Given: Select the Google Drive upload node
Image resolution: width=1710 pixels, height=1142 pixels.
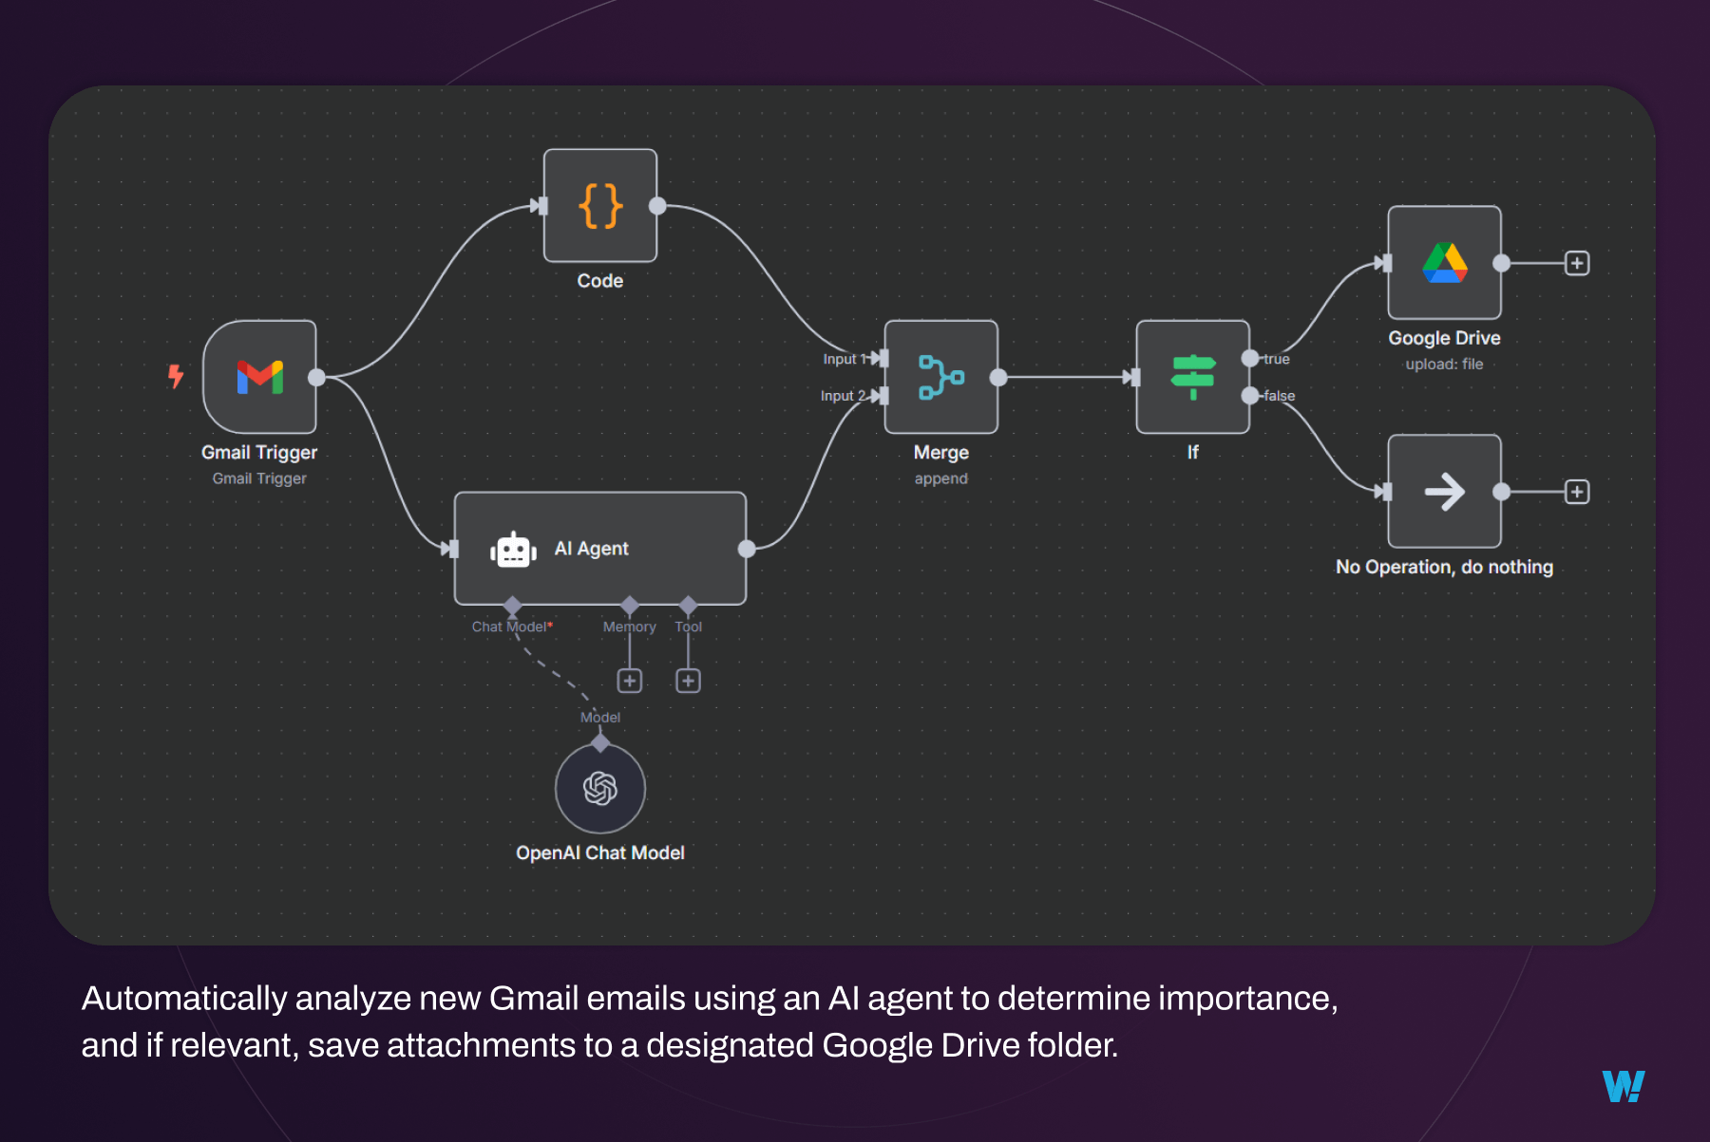Looking at the screenshot, I should pos(1443,263).
